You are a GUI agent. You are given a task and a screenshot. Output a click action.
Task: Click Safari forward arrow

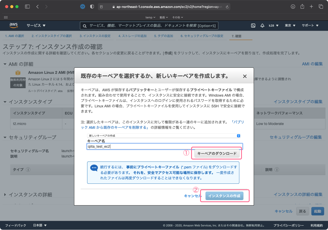[46, 7]
